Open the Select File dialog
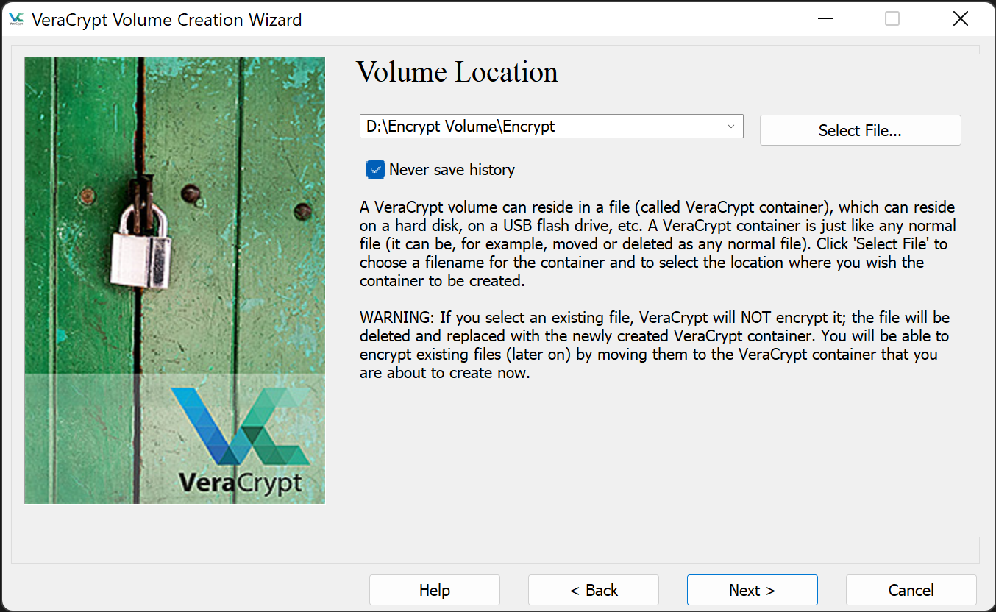 (x=859, y=129)
